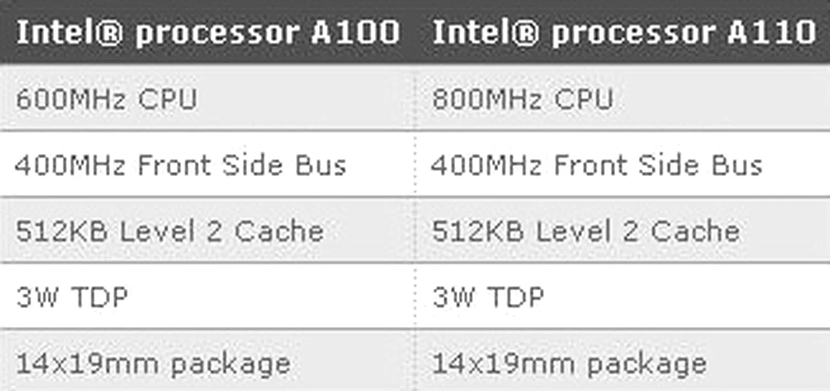The image size is (830, 391).
Task: Select 14x19mm package under A110
Action: [x=623, y=361]
